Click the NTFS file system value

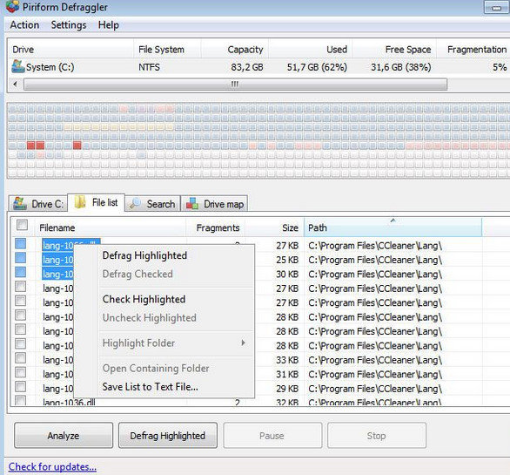[149, 67]
